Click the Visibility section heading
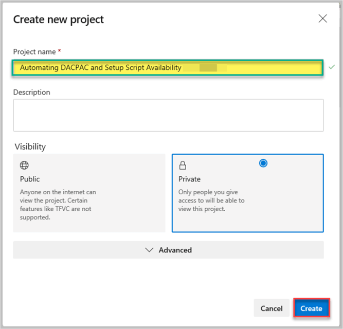This screenshot has width=343, height=329. point(30,147)
